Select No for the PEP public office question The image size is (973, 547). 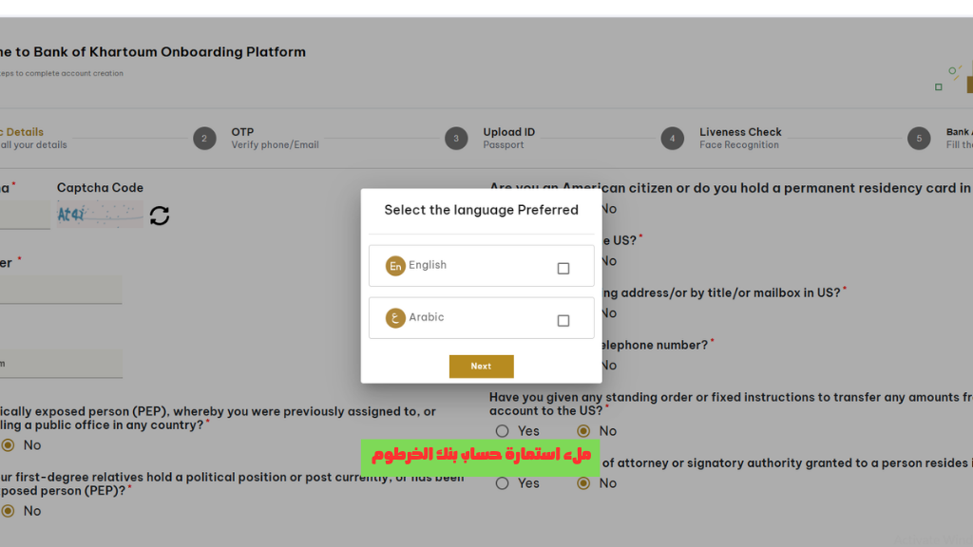tap(8, 445)
